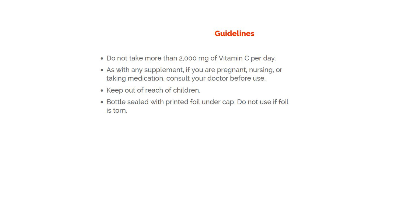Select the bullet marker before 'As with any supplement'
This screenshot has width=404, height=203.
coord(102,70)
